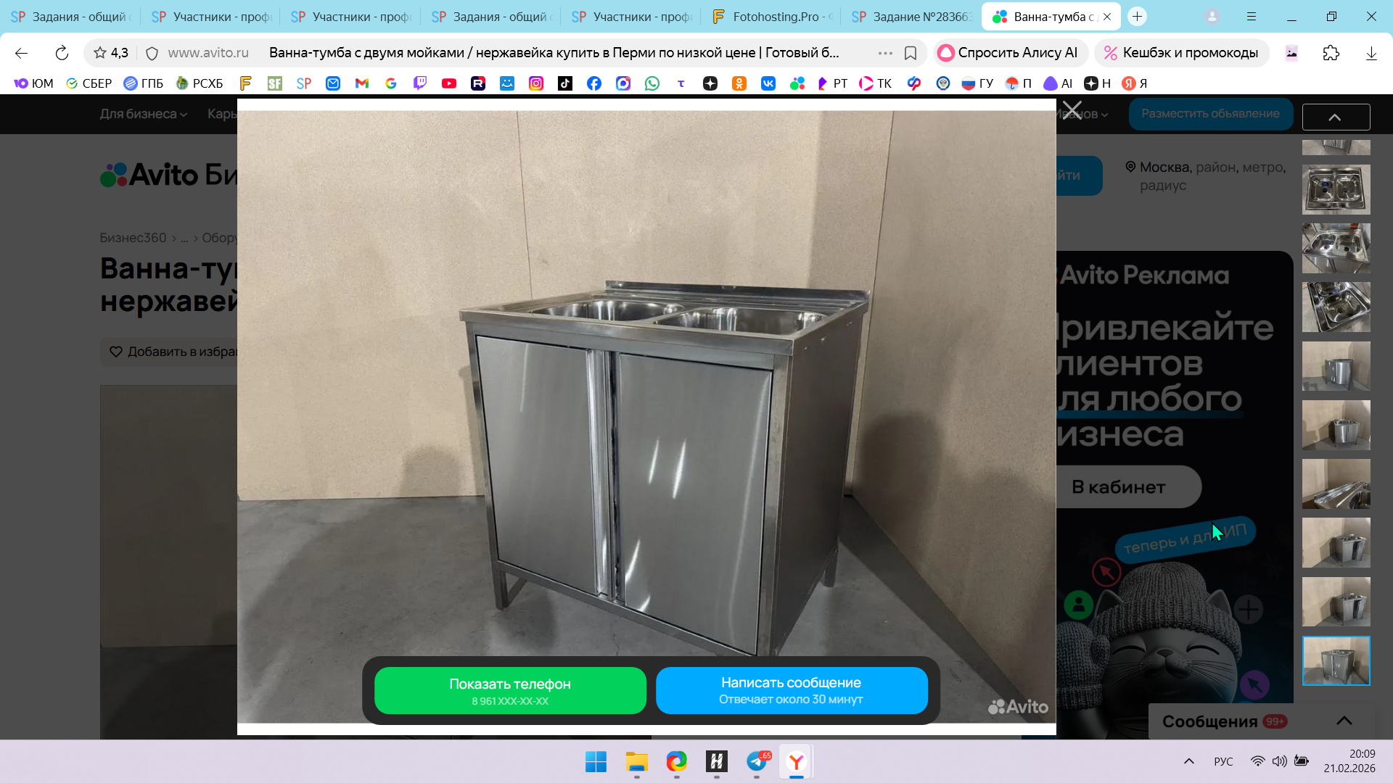The width and height of the screenshot is (1393, 783).
Task: Open YouTube bookmark icon
Action: tap(449, 83)
